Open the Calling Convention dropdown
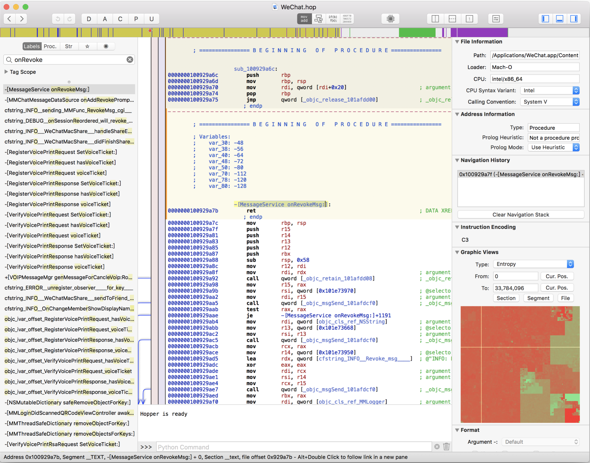This screenshot has height=463, width=590. click(x=550, y=102)
